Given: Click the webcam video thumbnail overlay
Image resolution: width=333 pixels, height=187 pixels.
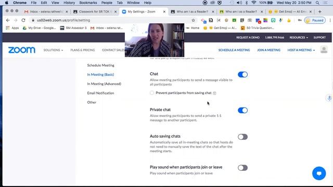Looking at the screenshot, I should 155,40.
